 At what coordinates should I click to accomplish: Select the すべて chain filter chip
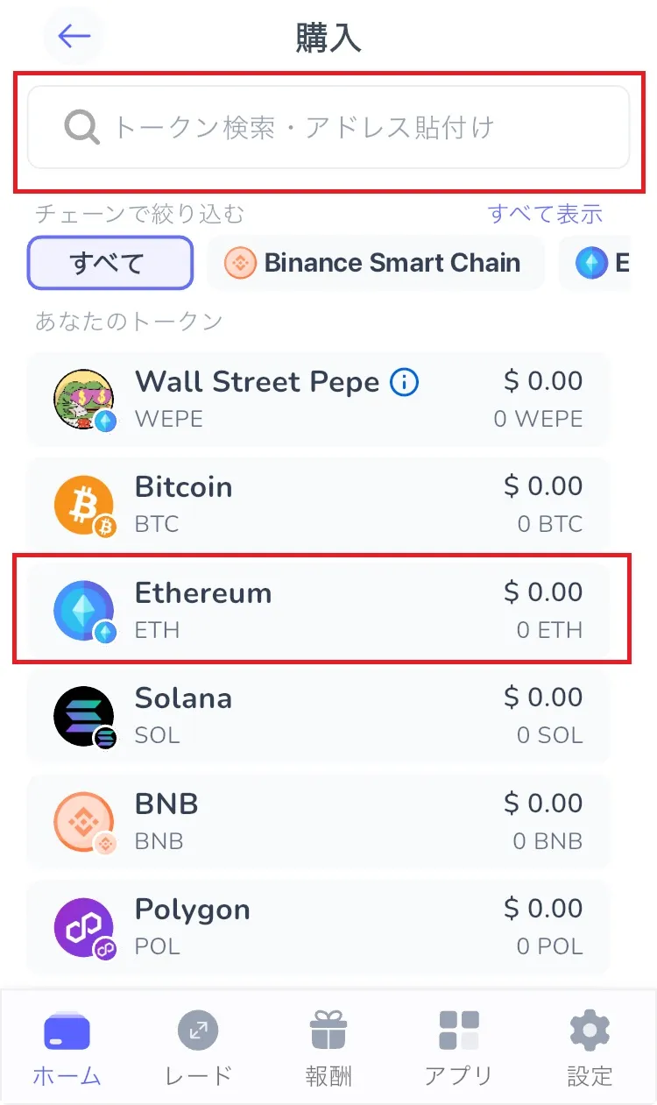pyautogui.click(x=109, y=263)
